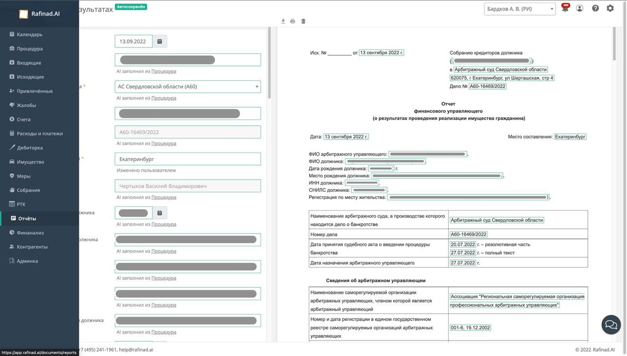Click the "Изменено пользователем" note

[x=146, y=170]
